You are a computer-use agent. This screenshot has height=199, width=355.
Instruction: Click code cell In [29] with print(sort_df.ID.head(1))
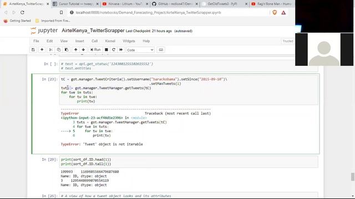(189, 162)
